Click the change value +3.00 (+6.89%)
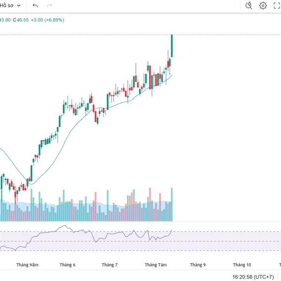 point(47,20)
